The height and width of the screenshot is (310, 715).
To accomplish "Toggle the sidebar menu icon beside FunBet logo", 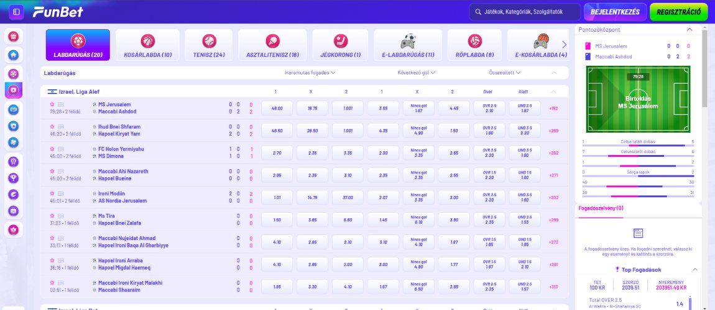I will 16,12.
